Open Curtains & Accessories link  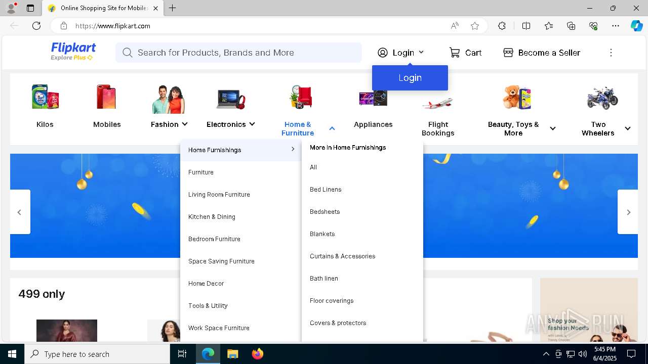[342, 256]
